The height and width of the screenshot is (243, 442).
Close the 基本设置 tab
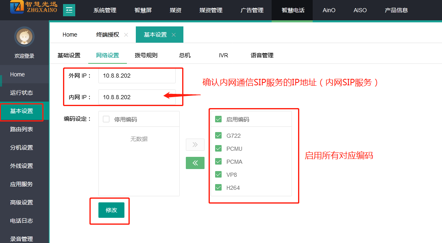[x=174, y=35]
